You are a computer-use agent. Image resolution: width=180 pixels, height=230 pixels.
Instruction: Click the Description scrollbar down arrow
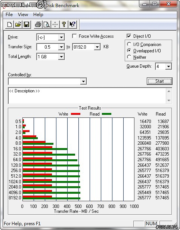point(169,101)
